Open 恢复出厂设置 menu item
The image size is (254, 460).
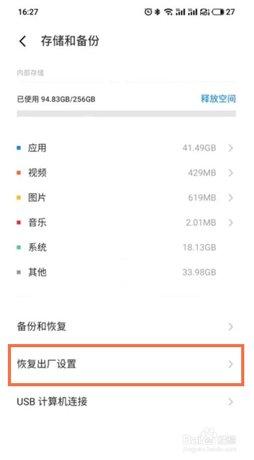point(126,364)
